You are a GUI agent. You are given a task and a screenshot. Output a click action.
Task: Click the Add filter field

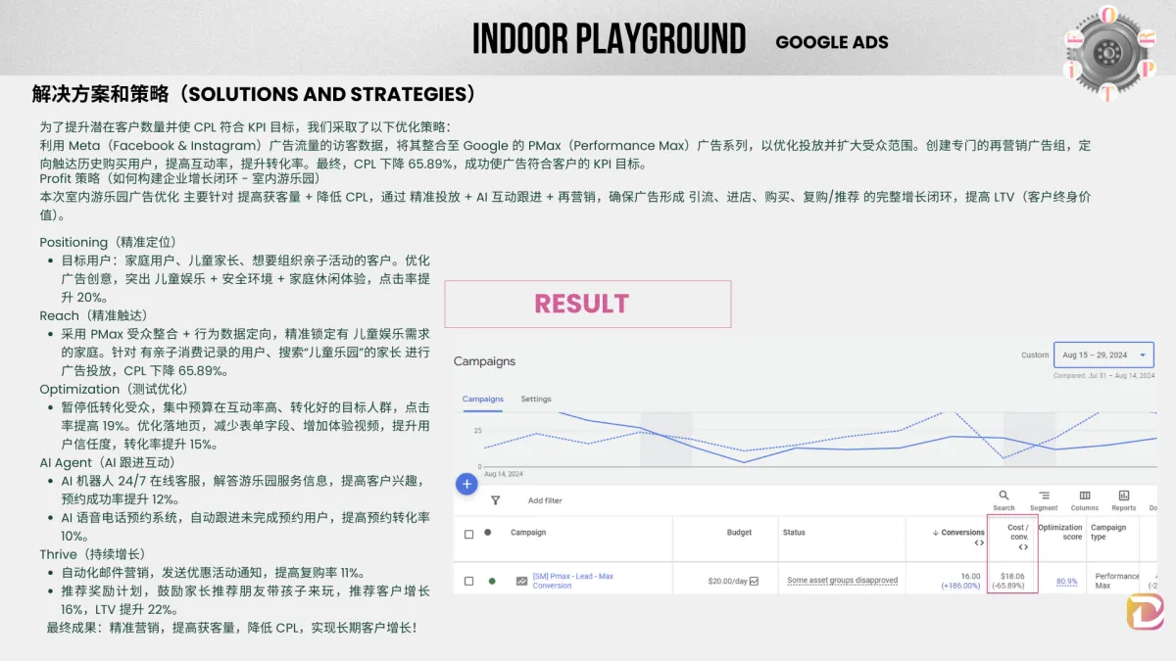[545, 500]
